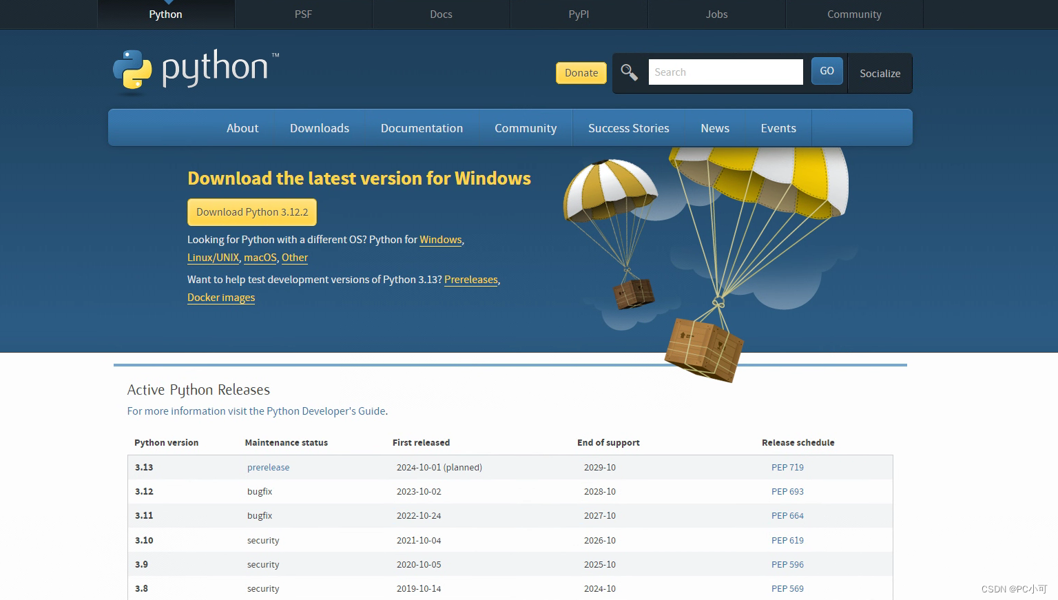Click the Maintenance status column header

coord(287,442)
